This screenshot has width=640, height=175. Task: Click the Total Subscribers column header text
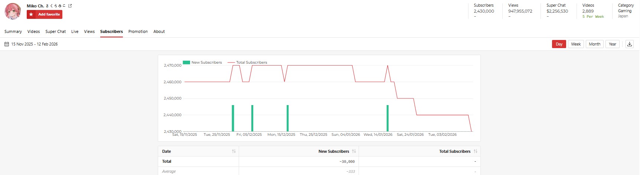click(455, 151)
